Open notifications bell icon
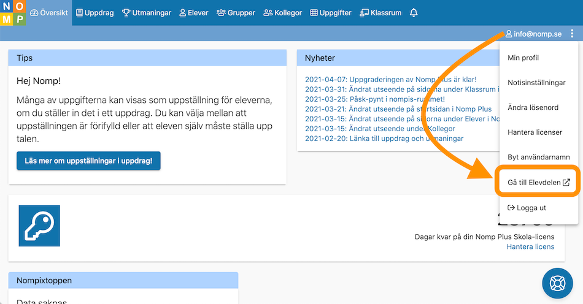This screenshot has height=304, width=583. click(414, 13)
